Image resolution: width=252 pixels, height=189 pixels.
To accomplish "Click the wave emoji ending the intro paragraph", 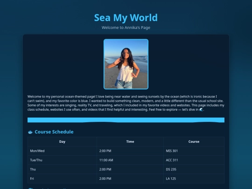I will (x=201, y=110).
